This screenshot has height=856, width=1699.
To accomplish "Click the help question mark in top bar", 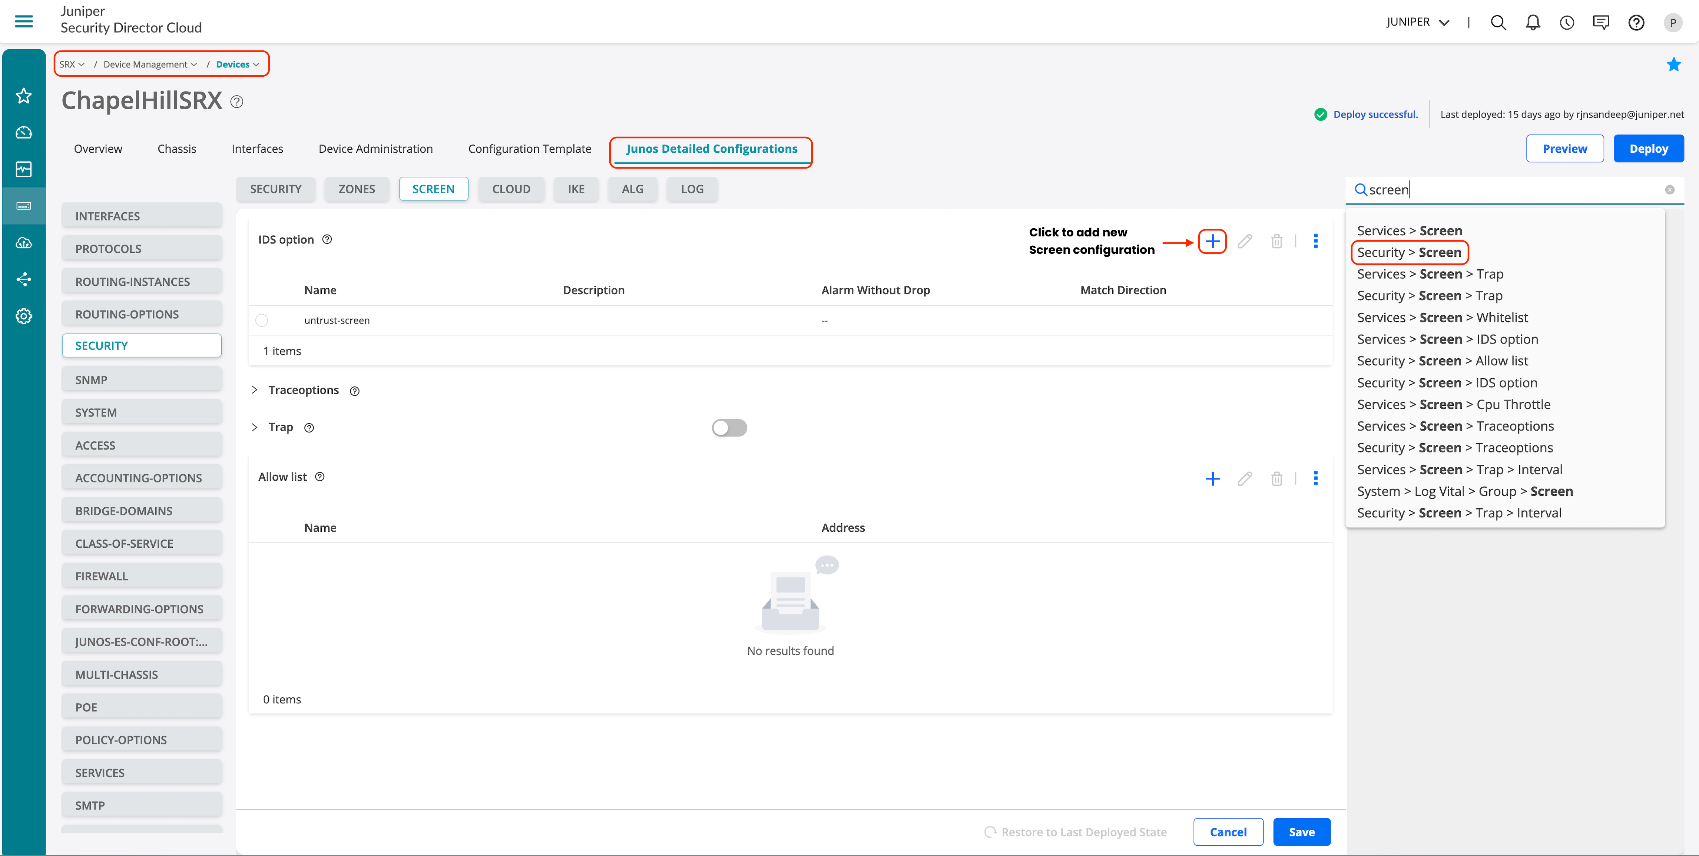I will point(1636,23).
